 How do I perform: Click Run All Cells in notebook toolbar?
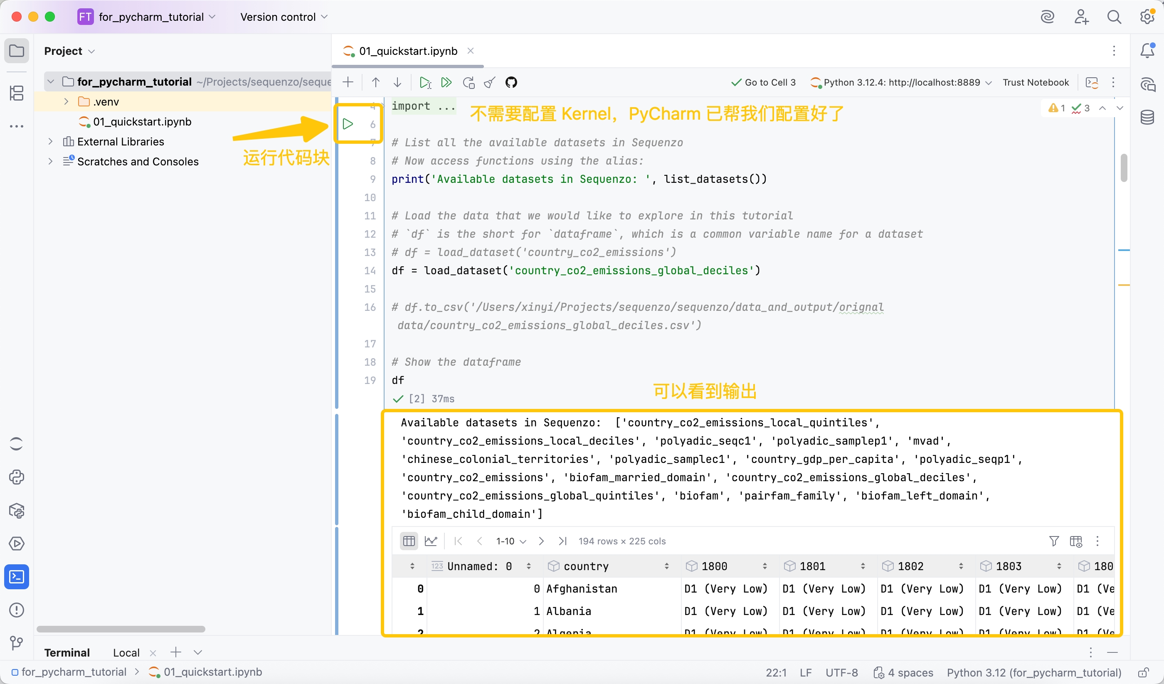coord(446,83)
